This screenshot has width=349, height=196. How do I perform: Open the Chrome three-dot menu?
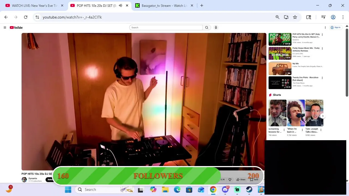pyautogui.click(x=343, y=17)
